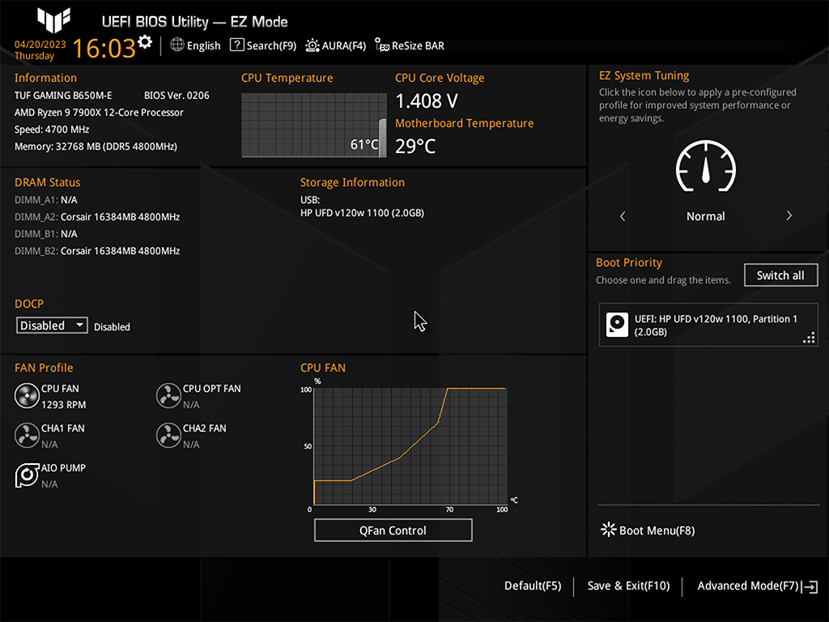This screenshot has width=829, height=622.
Task: Click AMD Ryzen 9 7900X processor text
Action: point(99,113)
